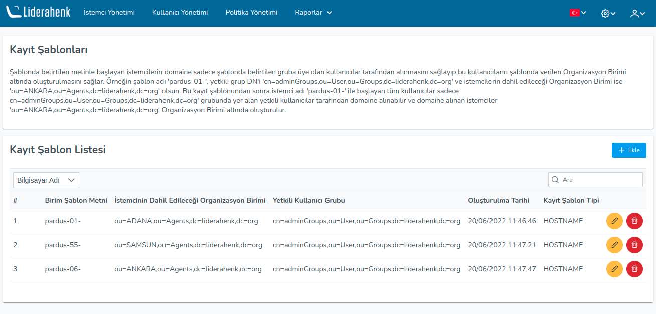656x314 pixels.
Task: Select the Birim Şablon Metni column header
Action: pyautogui.click(x=76, y=200)
